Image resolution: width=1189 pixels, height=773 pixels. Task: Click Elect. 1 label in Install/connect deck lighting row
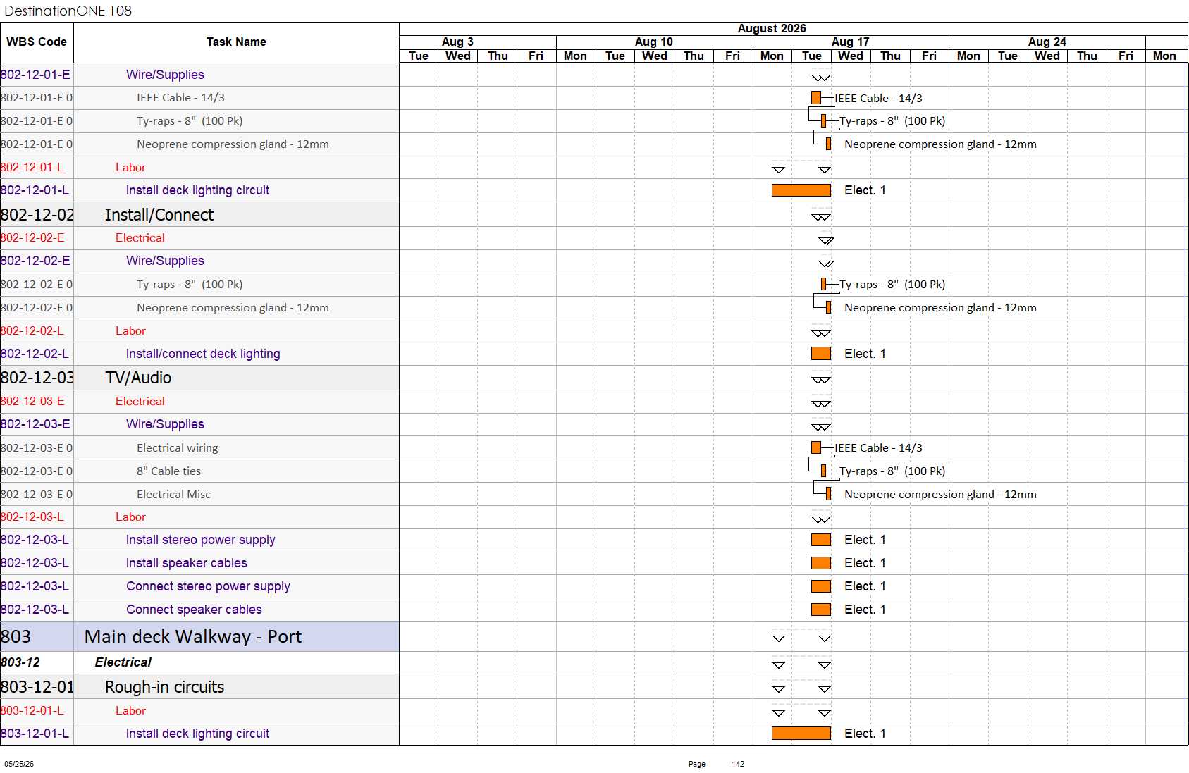(865, 354)
